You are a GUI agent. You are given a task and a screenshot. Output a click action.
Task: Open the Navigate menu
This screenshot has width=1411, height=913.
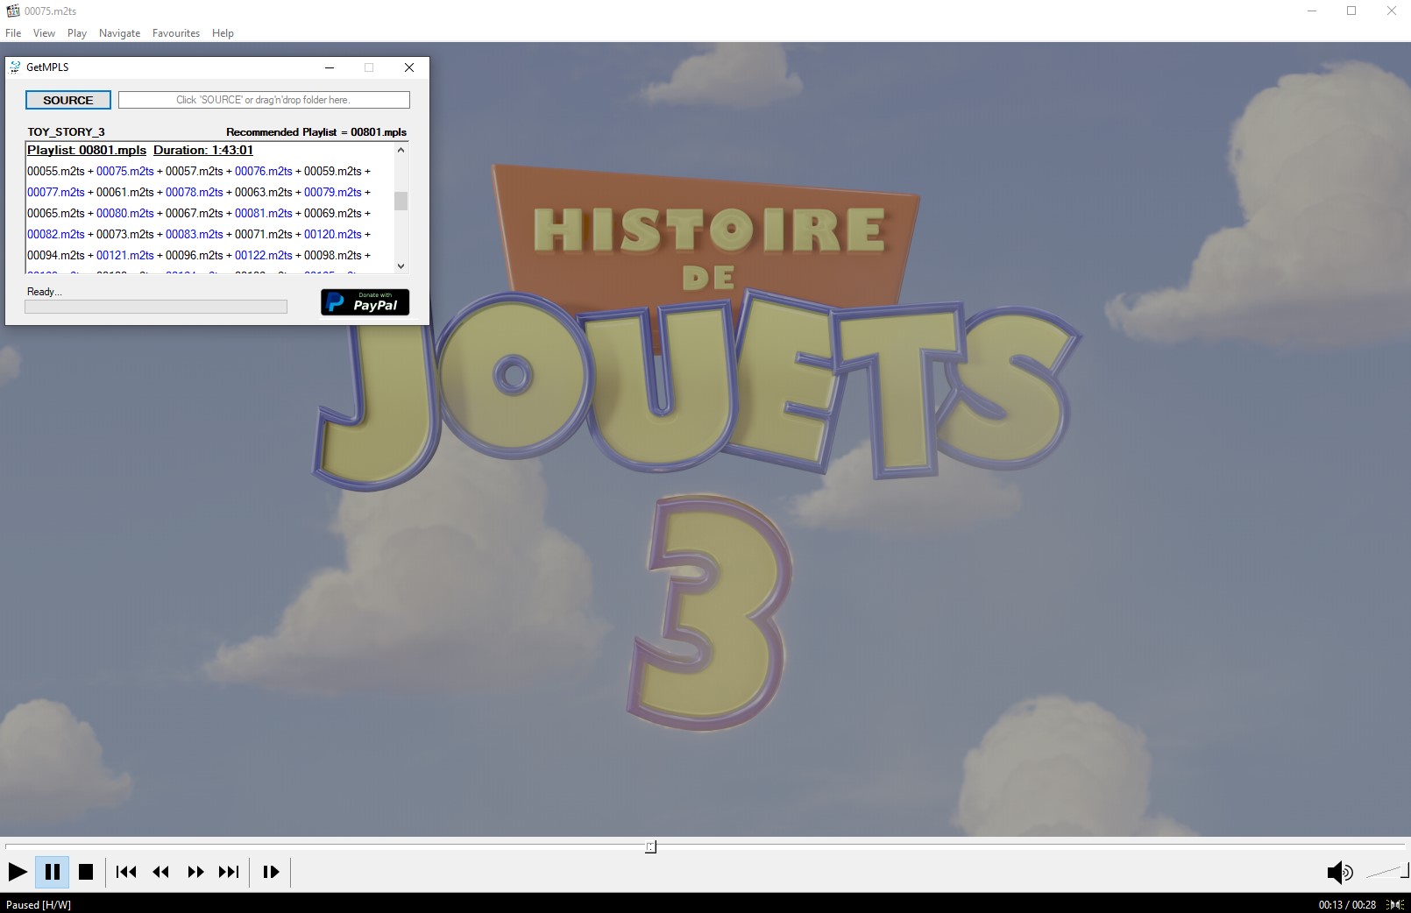point(119,33)
